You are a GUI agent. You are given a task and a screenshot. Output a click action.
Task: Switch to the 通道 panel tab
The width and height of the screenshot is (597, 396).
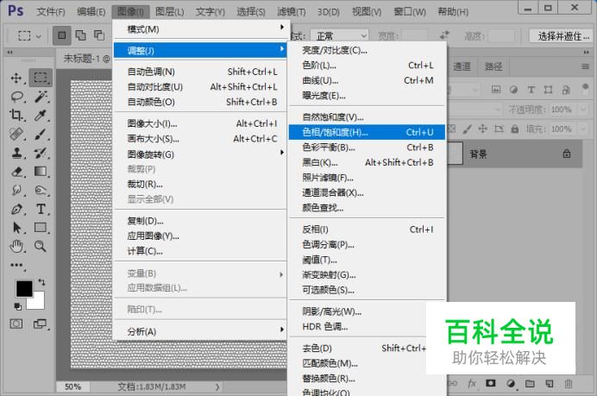tap(462, 66)
